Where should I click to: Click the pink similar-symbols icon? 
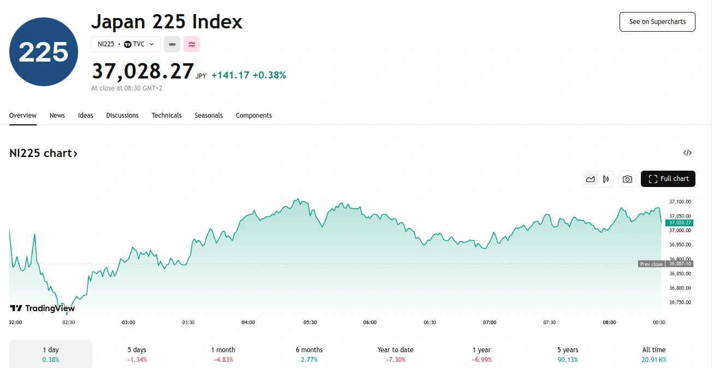tap(192, 44)
